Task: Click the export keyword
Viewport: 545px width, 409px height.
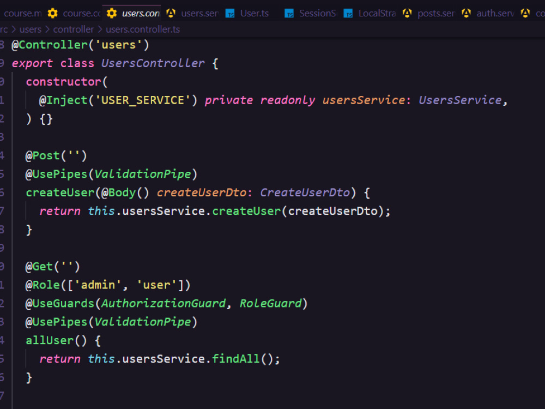Action: (x=32, y=63)
